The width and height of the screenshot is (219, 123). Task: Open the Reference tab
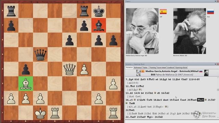point(138,68)
